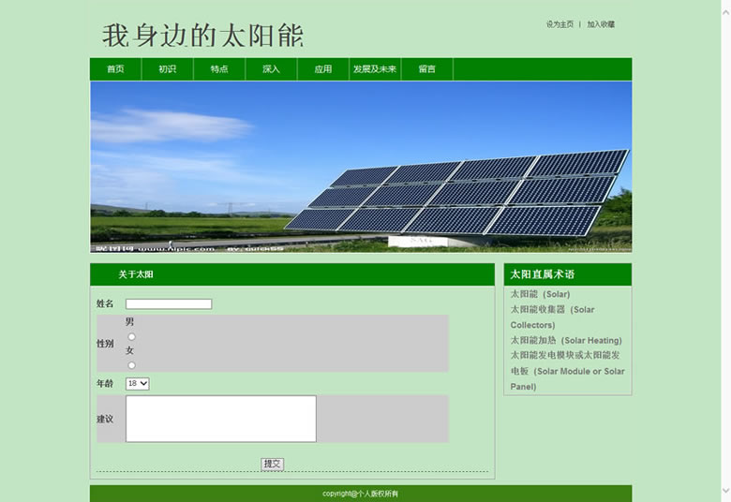Click the 太阳能加热 (Solar Heating) term

point(565,341)
